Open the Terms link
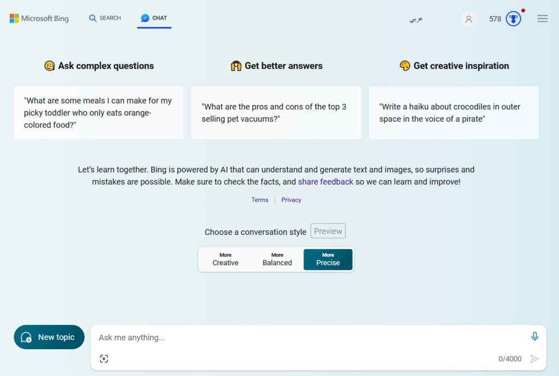This screenshot has width=559, height=376. pos(259,200)
